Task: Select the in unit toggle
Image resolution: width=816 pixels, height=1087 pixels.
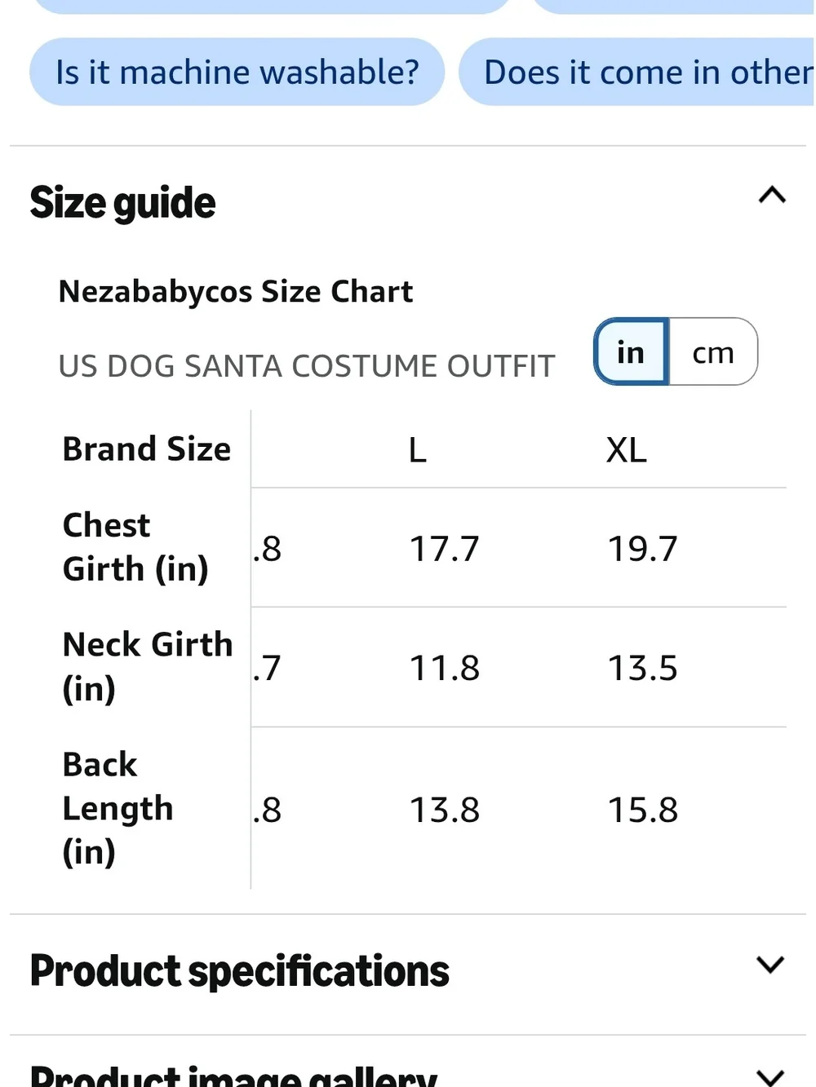Action: (632, 352)
